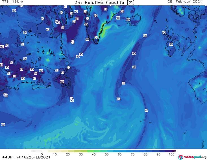Click the legend value '5'

point(42,154)
